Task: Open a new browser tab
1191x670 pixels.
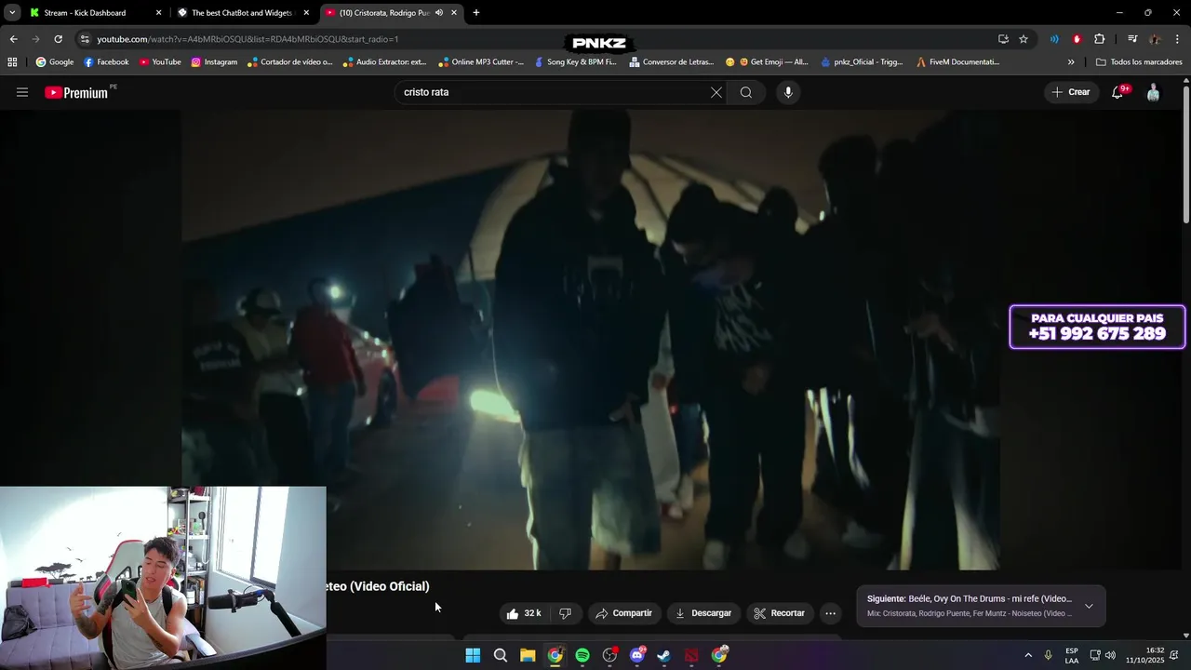Action: (476, 13)
